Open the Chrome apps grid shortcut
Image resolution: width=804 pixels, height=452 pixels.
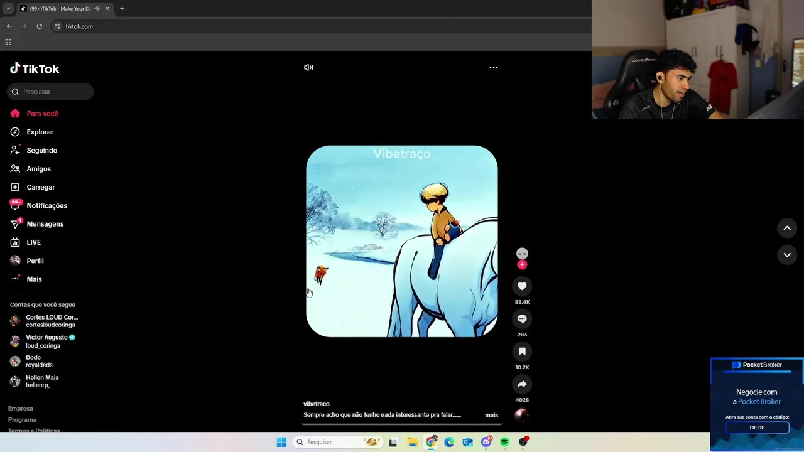coord(8,42)
